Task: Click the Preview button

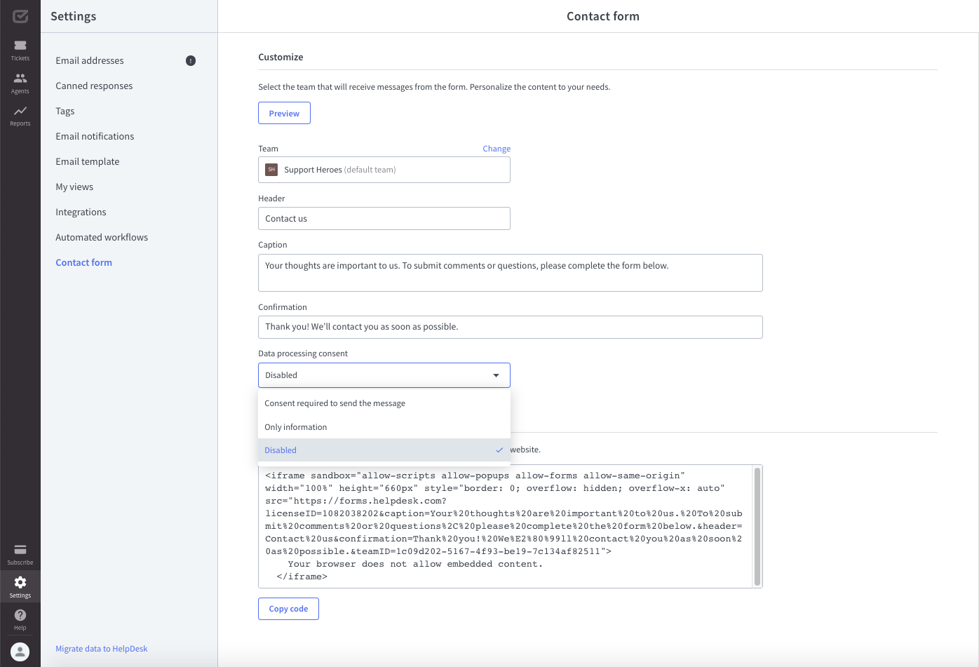Action: click(284, 112)
